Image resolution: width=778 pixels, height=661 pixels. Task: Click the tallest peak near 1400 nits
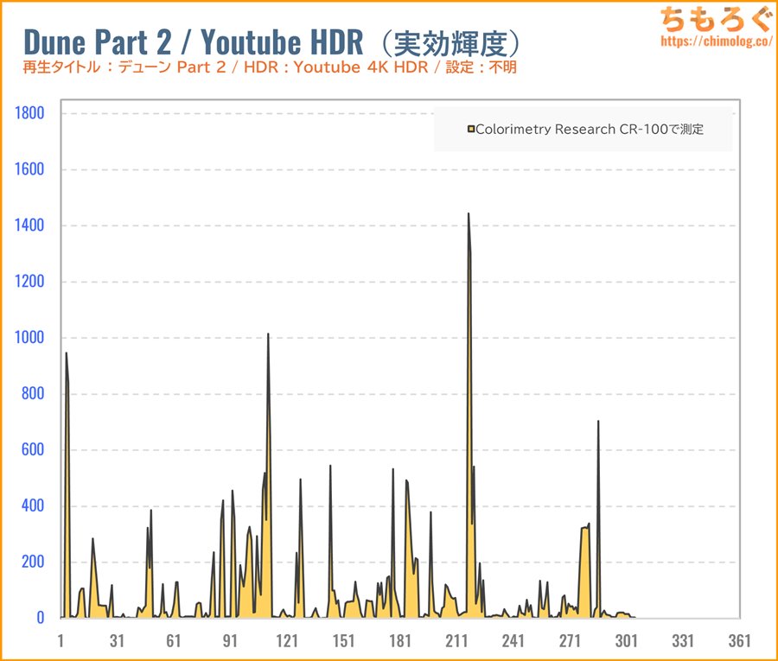469,214
